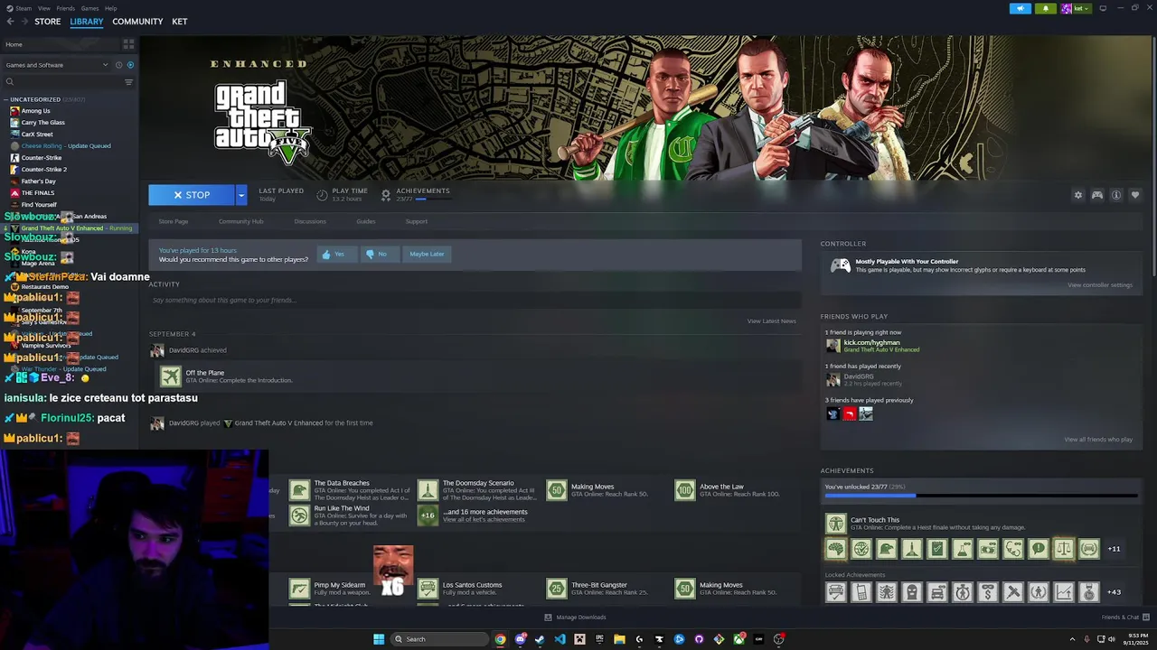
Task: Switch to the COMMUNITY tab
Action: point(137,22)
